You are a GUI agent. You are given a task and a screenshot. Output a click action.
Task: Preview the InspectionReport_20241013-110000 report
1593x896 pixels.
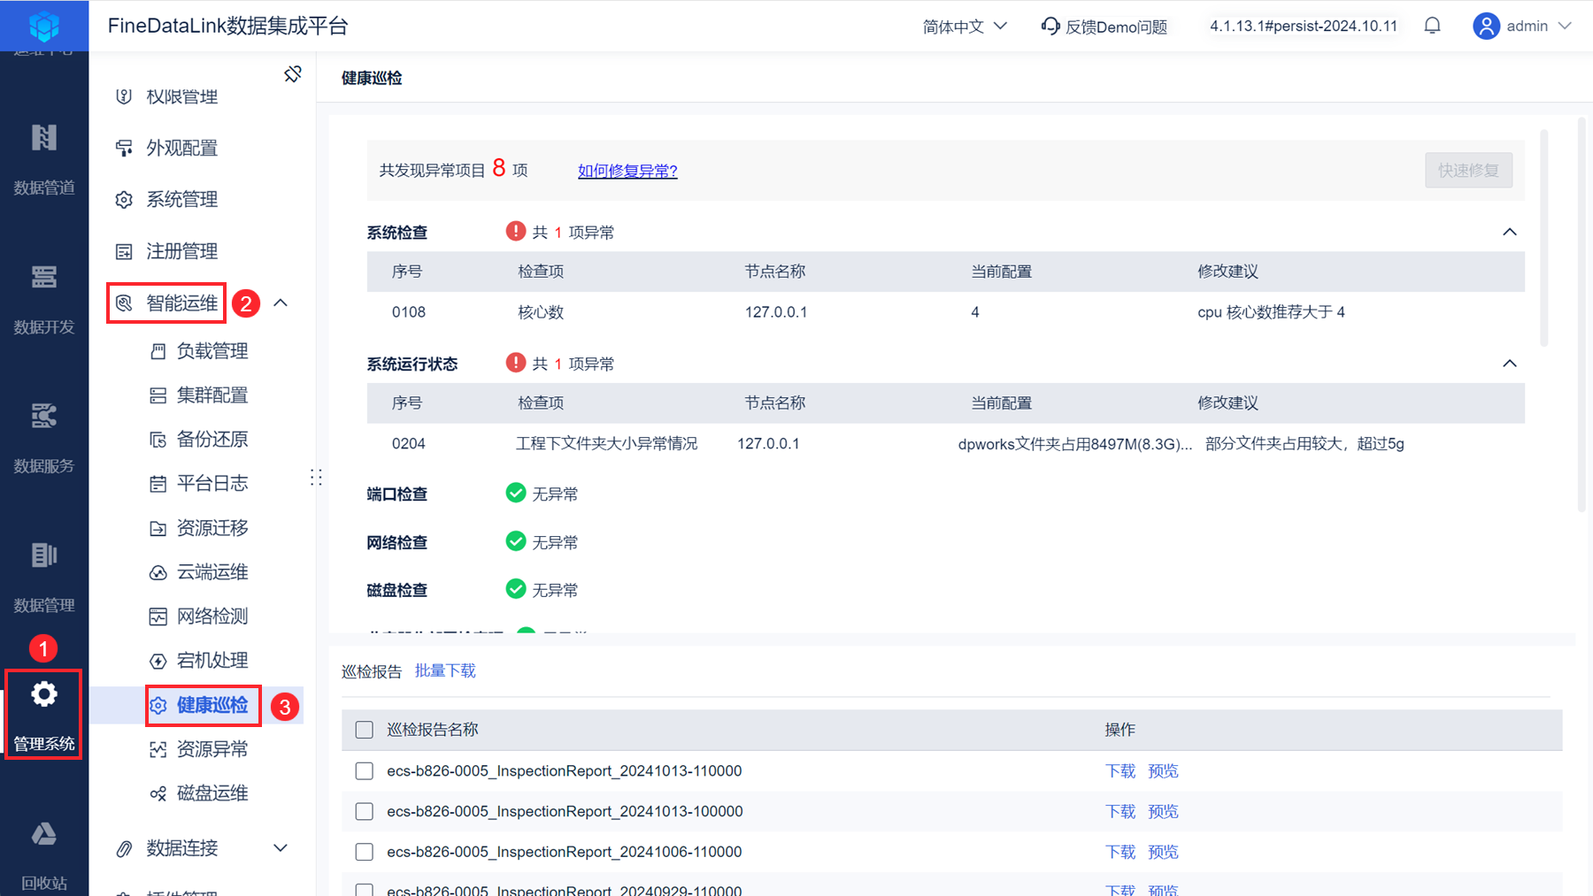coord(1163,771)
